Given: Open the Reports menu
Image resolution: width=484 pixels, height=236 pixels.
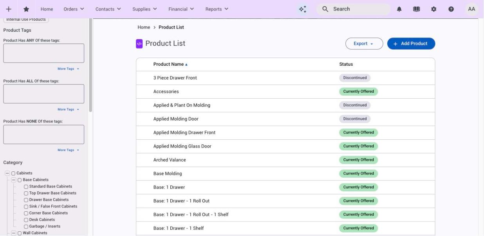Looking at the screenshot, I should pyautogui.click(x=217, y=9).
